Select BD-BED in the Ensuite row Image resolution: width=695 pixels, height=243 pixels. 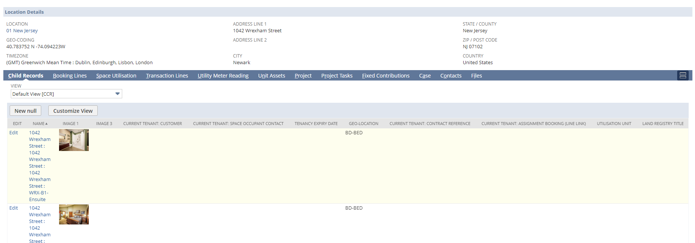click(354, 133)
